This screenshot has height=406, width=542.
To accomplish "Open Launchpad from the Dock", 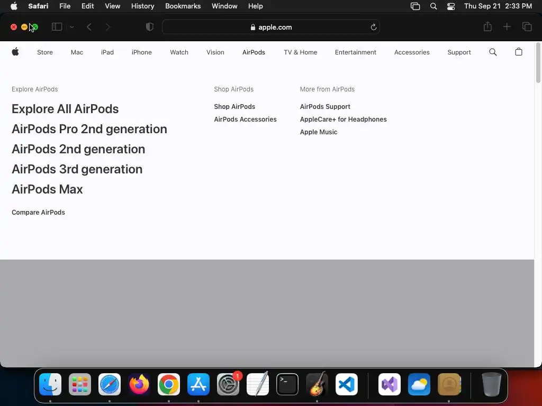I will [80, 384].
